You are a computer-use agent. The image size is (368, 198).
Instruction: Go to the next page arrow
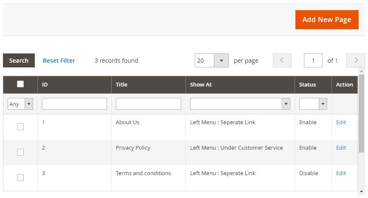pyautogui.click(x=356, y=61)
